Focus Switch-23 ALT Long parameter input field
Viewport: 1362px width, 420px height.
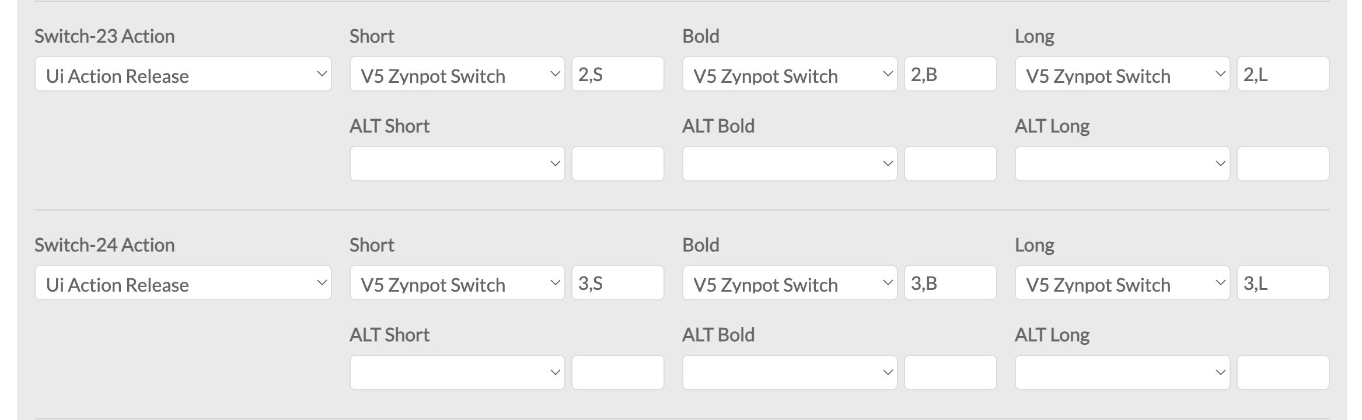[x=1283, y=164]
